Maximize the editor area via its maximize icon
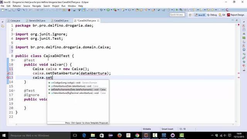 [x=237, y=20]
